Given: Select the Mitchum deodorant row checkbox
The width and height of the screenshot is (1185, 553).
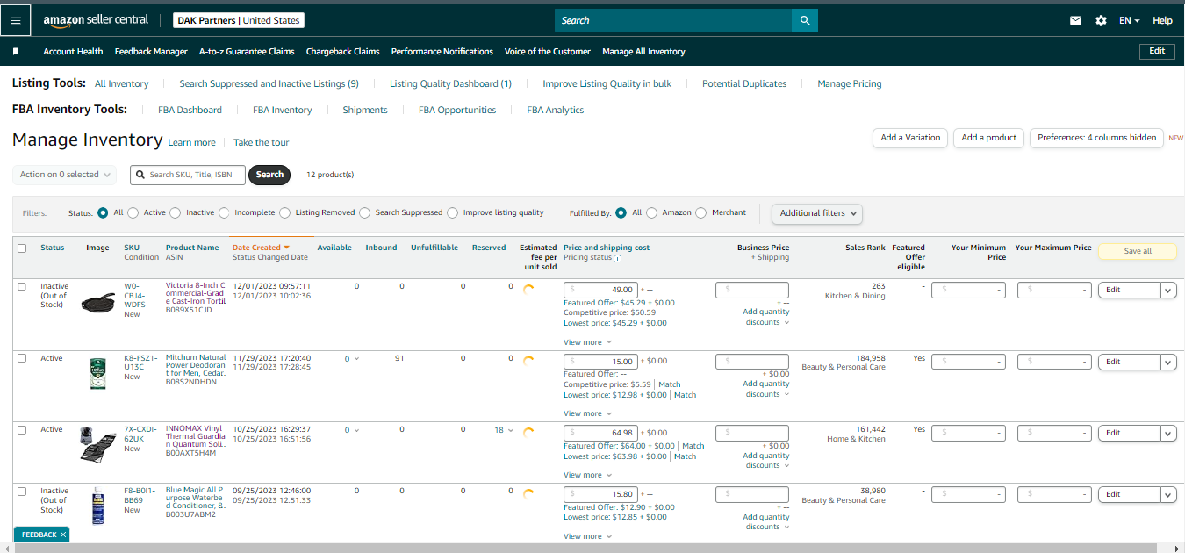Looking at the screenshot, I should pyautogui.click(x=22, y=358).
